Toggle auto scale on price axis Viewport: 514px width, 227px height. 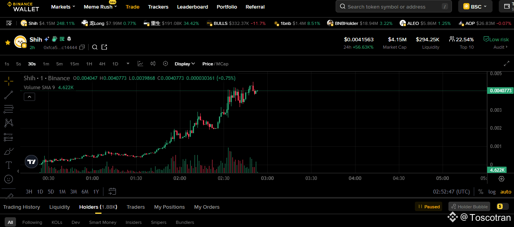[505, 192]
